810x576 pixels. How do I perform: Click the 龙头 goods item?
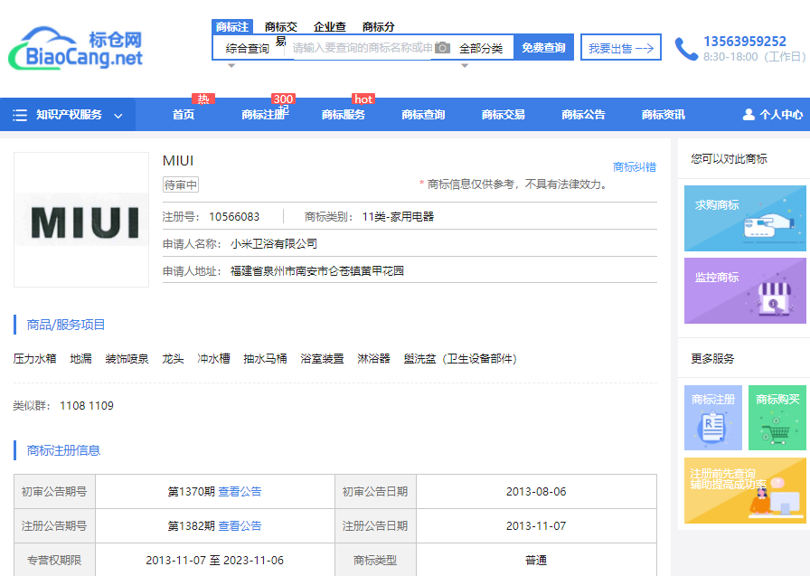pos(173,358)
